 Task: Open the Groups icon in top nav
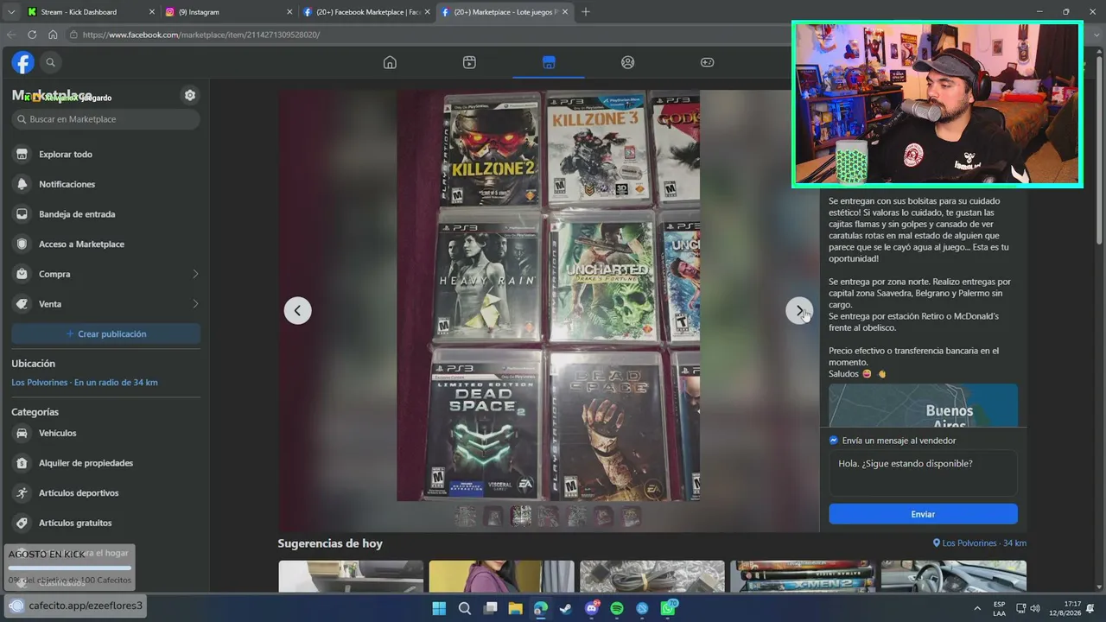coord(628,62)
